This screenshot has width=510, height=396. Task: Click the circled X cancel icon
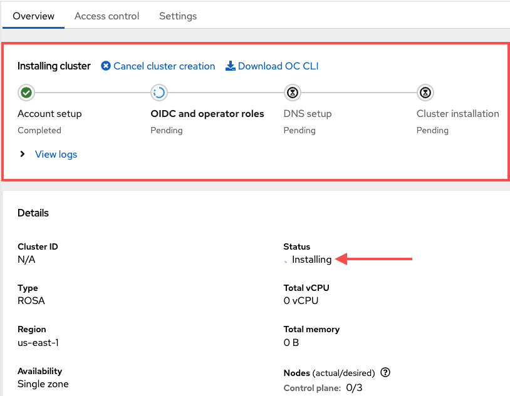click(x=106, y=66)
